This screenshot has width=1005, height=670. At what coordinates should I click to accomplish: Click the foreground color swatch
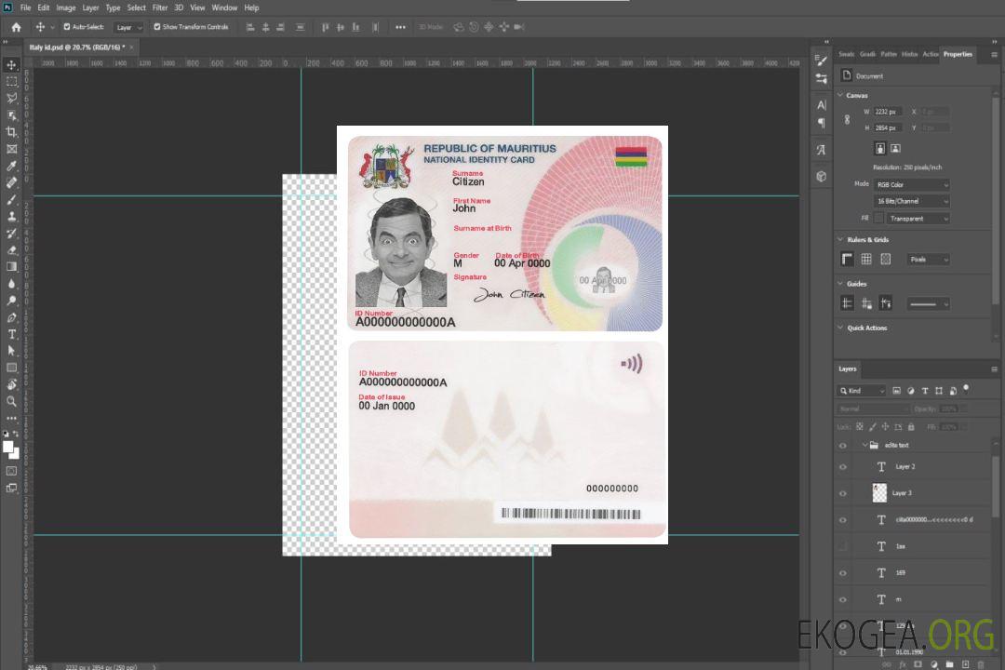click(x=8, y=448)
